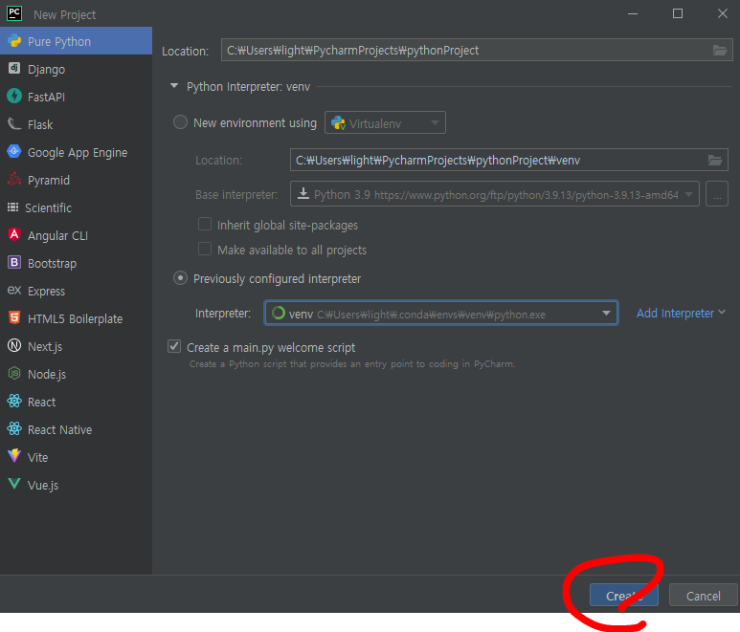Screen dimensions: 740x632
Task: Open the Base interpreter dropdown arrow
Action: pyautogui.click(x=688, y=194)
